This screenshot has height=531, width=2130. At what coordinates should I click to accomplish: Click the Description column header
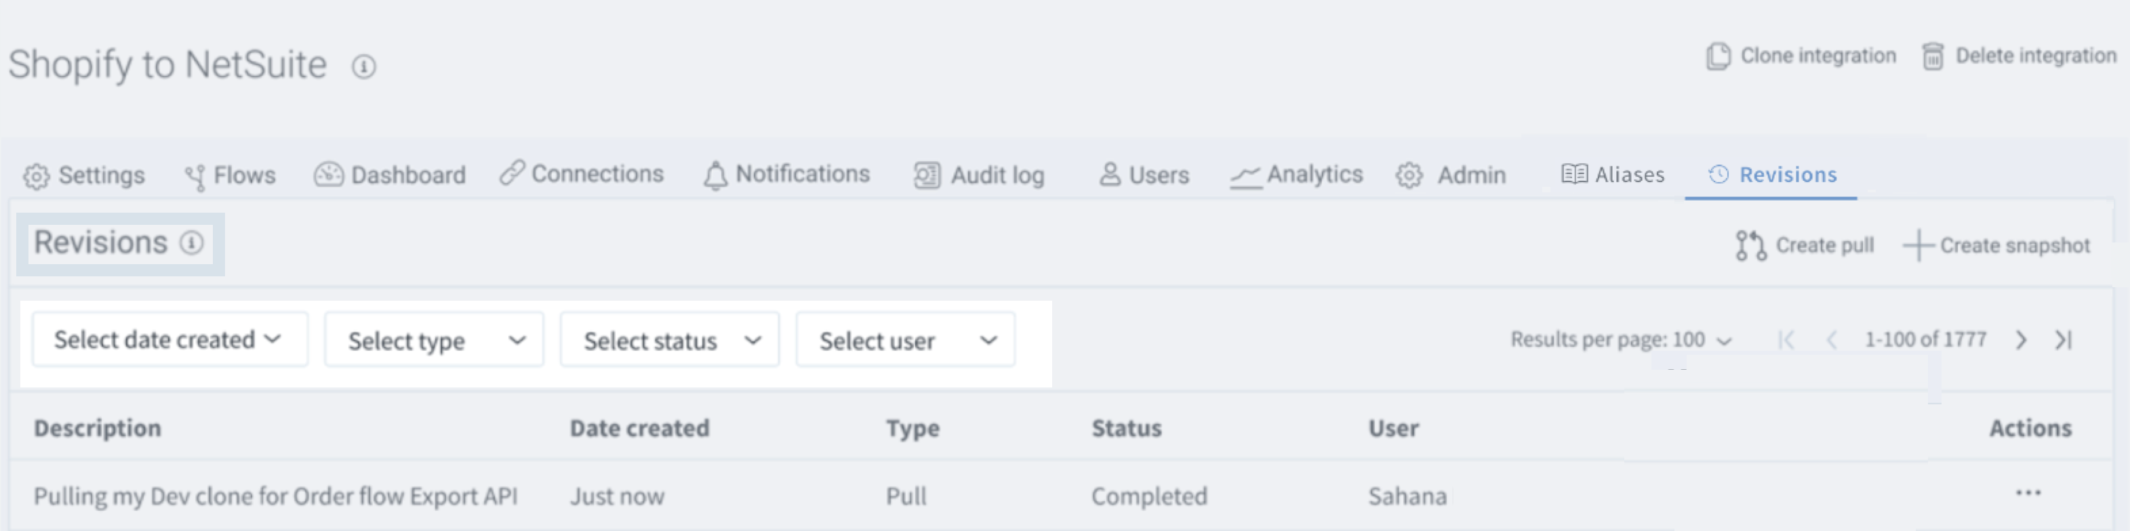pyautogui.click(x=98, y=429)
